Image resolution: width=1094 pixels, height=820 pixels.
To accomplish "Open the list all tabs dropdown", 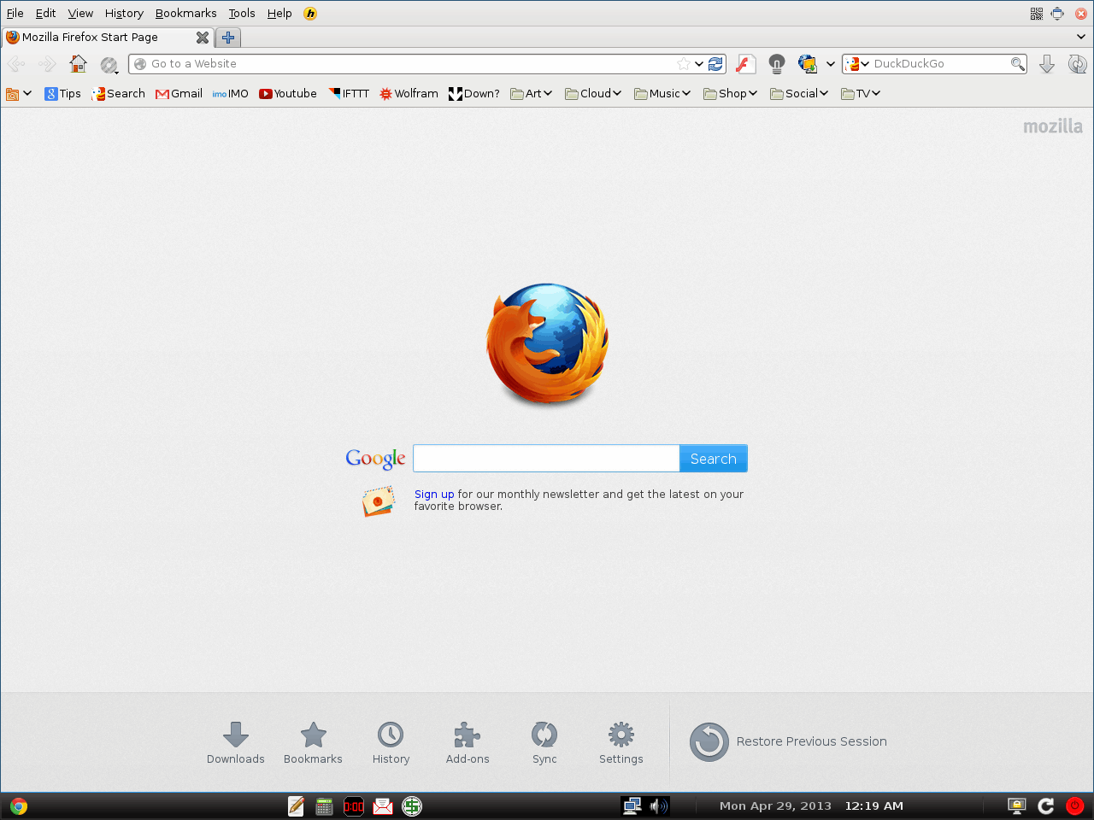I will tap(1081, 37).
